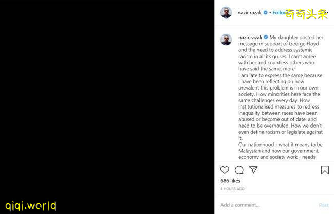Click the caption paragraph mentioning George Floyd
The image size is (334, 214).
coord(281,53)
